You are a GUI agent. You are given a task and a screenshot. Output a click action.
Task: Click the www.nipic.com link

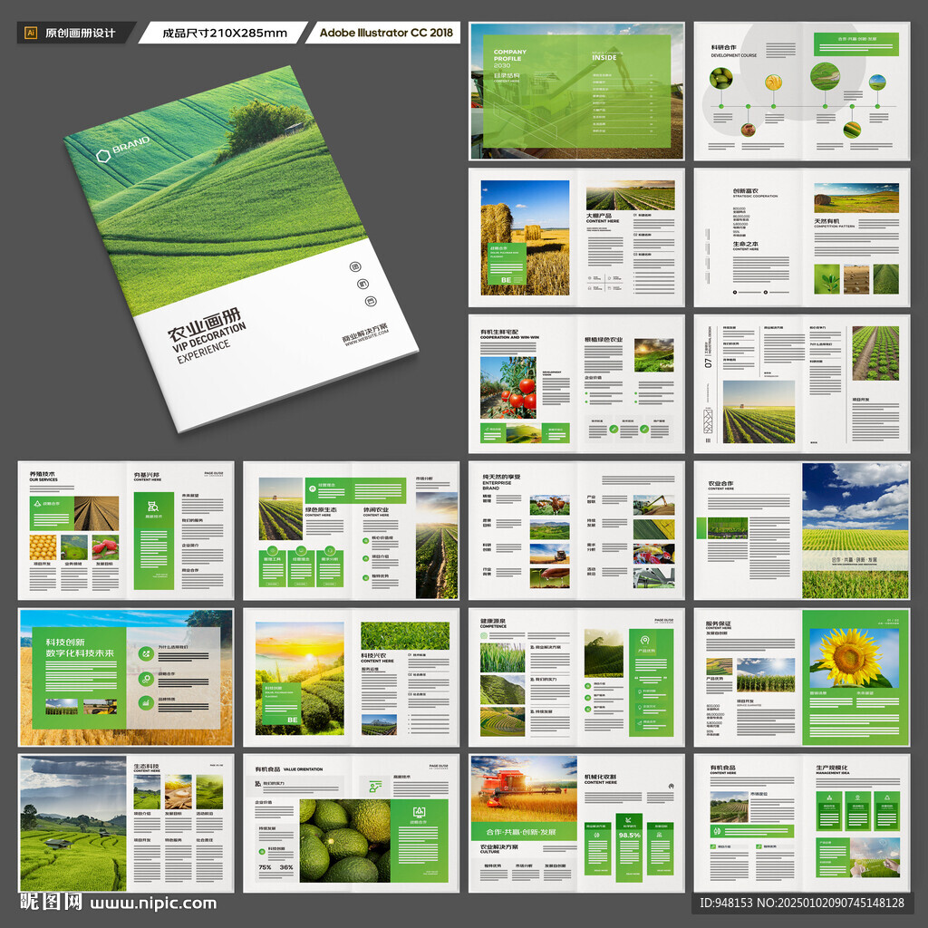tap(152, 903)
